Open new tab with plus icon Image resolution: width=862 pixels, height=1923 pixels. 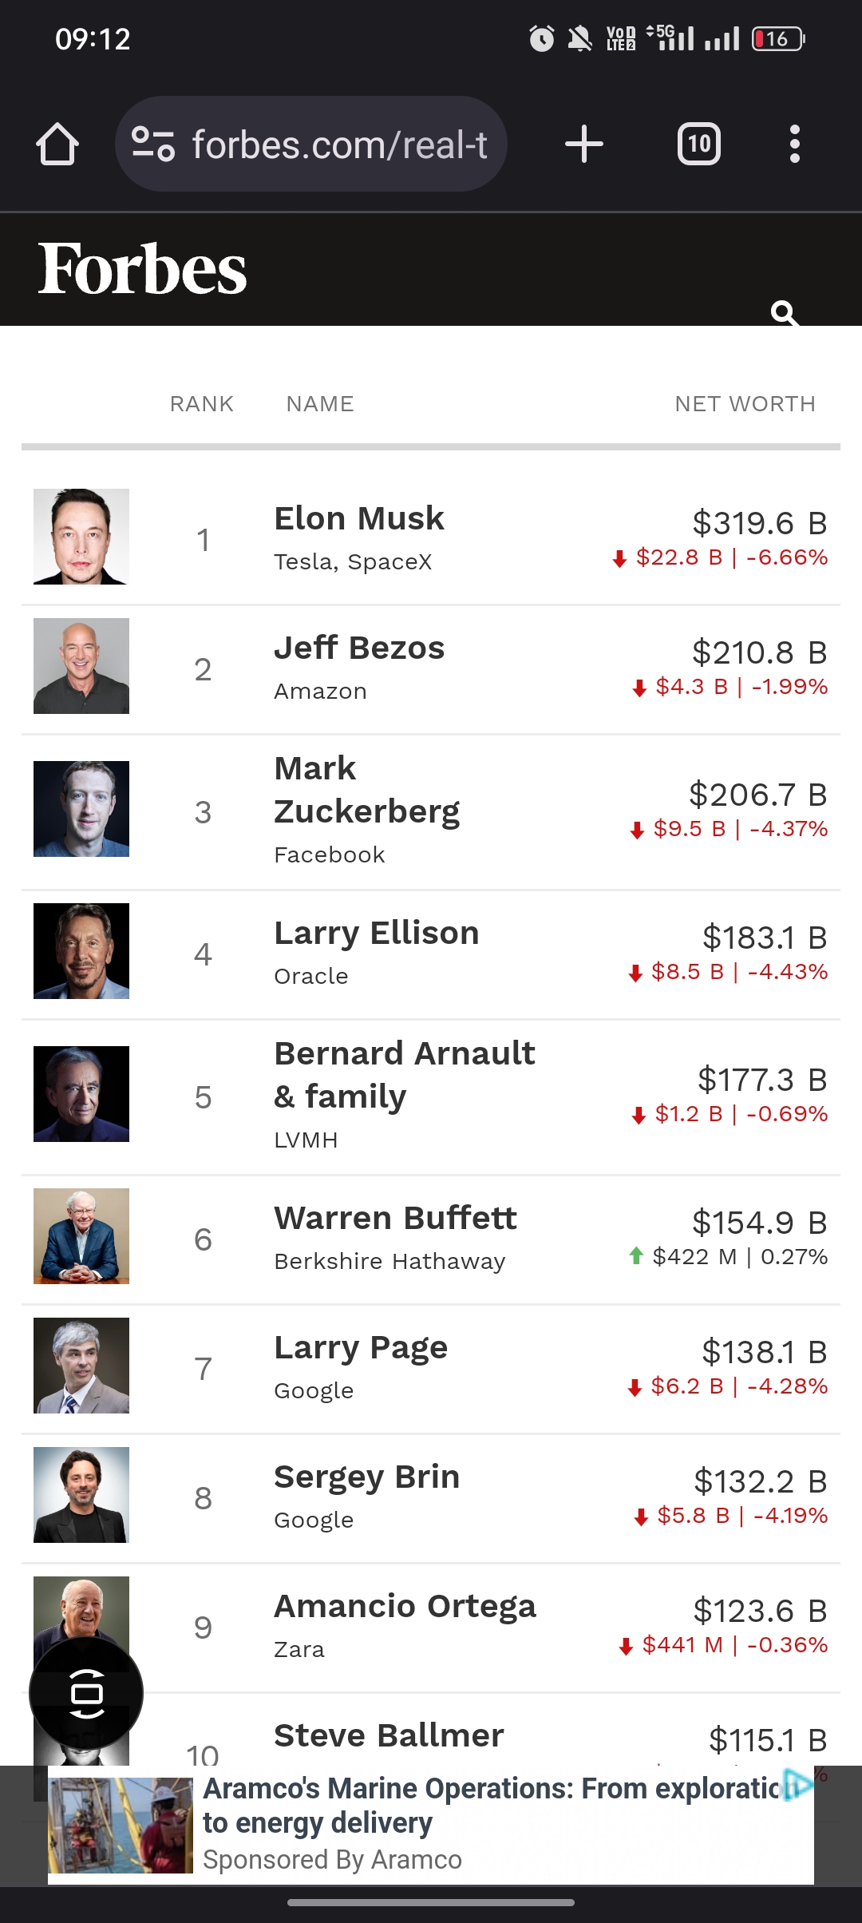tap(583, 145)
